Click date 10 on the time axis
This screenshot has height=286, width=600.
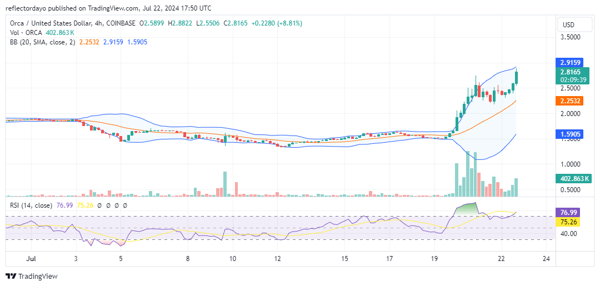pyautogui.click(x=233, y=258)
